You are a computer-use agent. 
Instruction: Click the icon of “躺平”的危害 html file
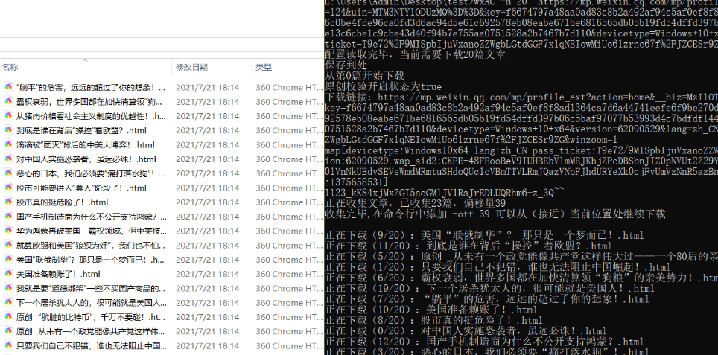[8, 87]
